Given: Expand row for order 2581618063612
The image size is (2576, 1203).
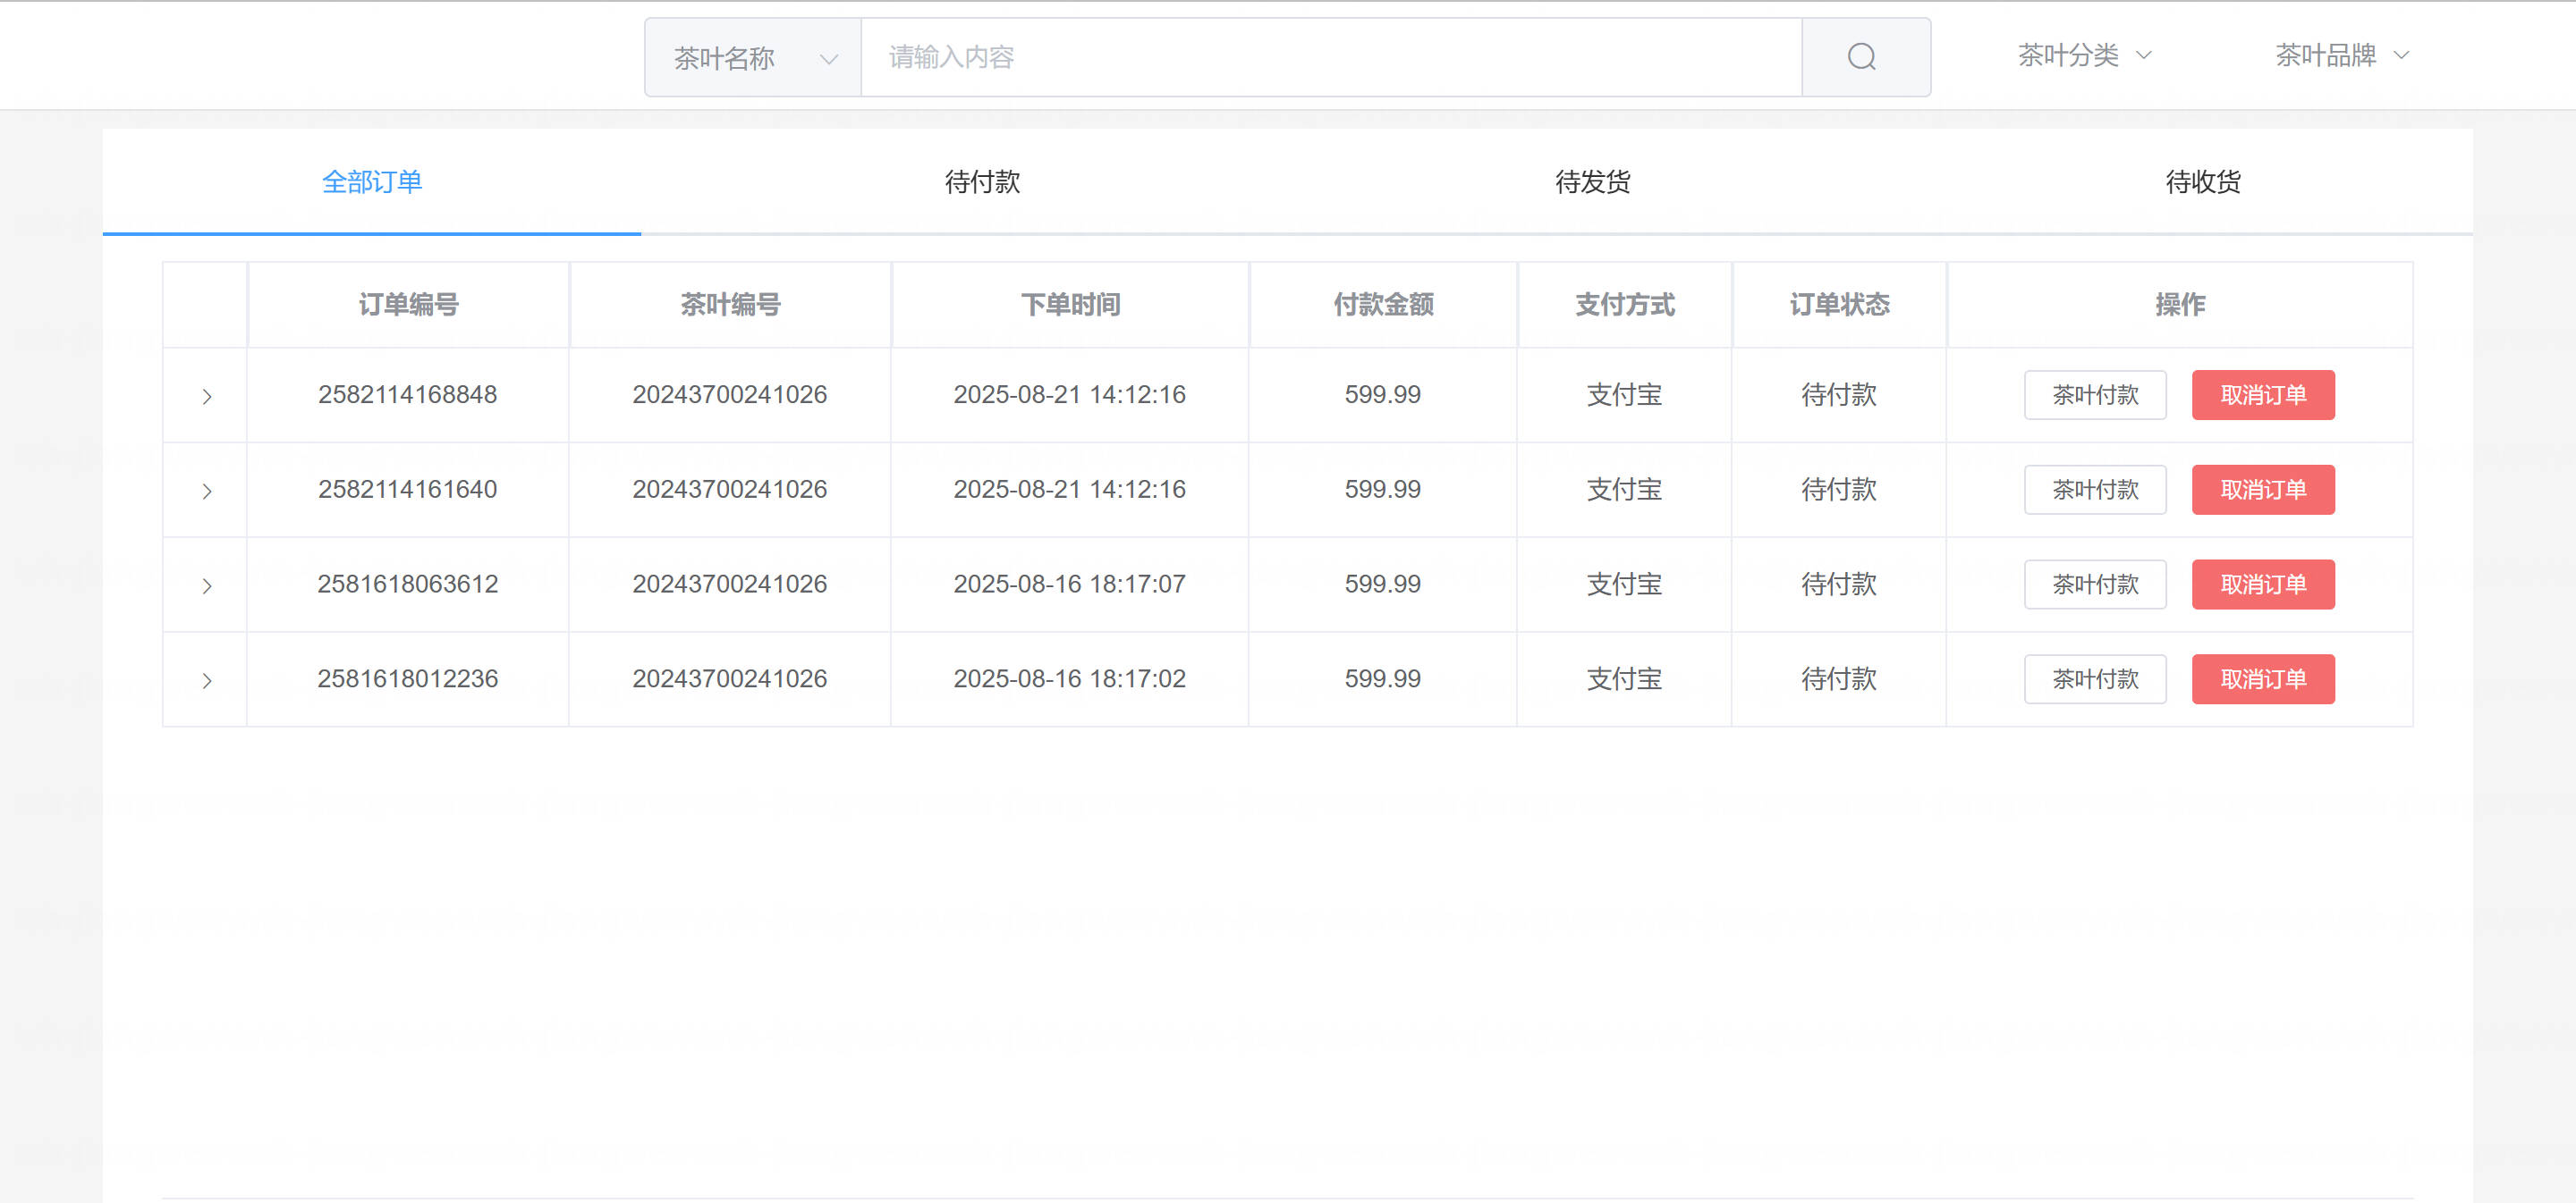Looking at the screenshot, I should 207,585.
